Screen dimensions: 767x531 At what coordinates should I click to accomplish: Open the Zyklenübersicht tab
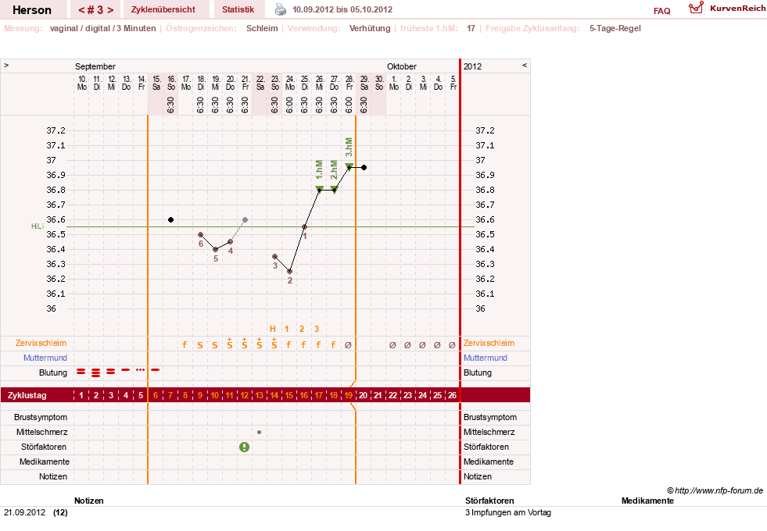click(163, 9)
